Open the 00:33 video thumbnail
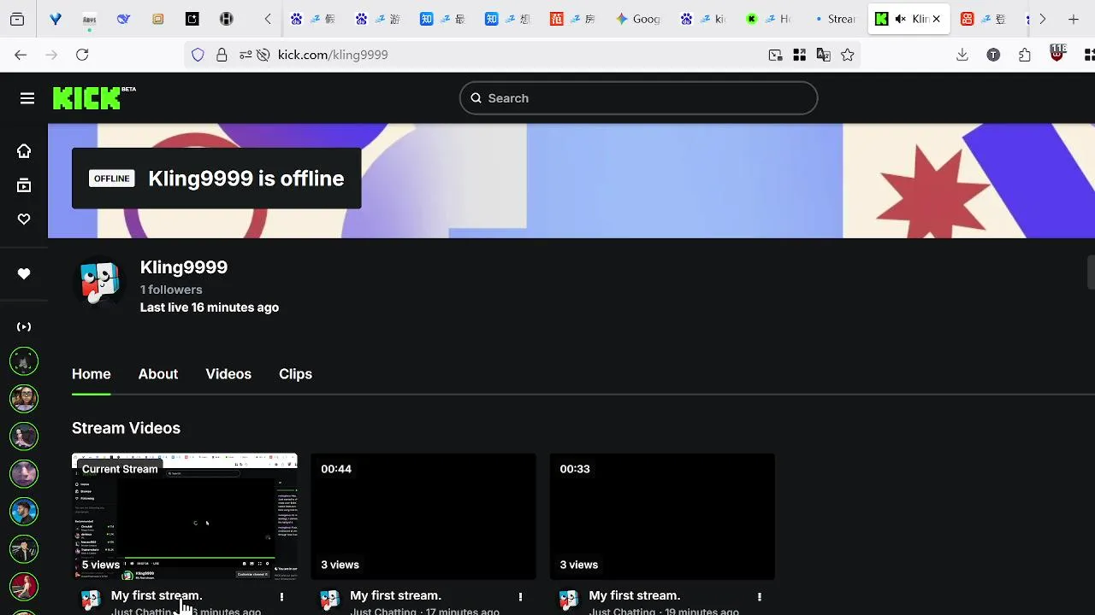The height and width of the screenshot is (615, 1095). [662, 517]
